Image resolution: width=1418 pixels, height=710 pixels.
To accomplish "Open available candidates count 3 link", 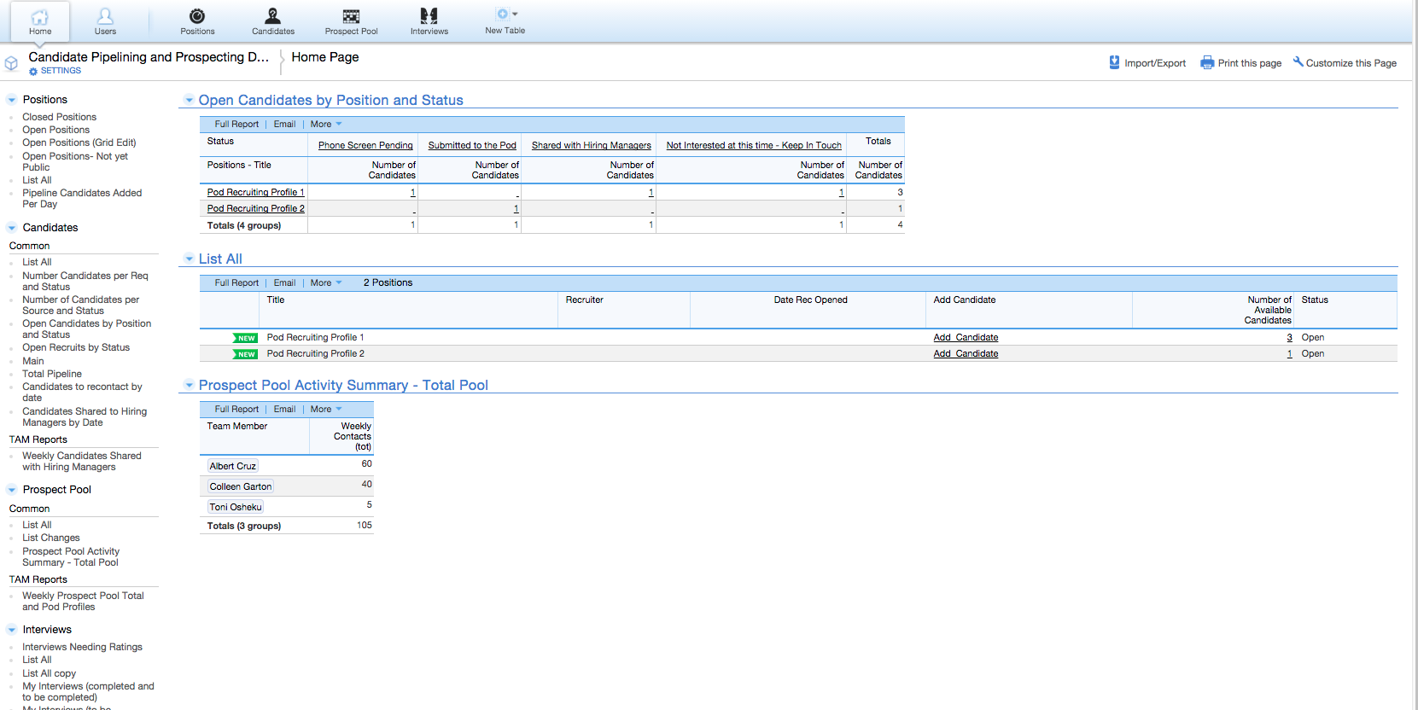I will tap(1289, 338).
